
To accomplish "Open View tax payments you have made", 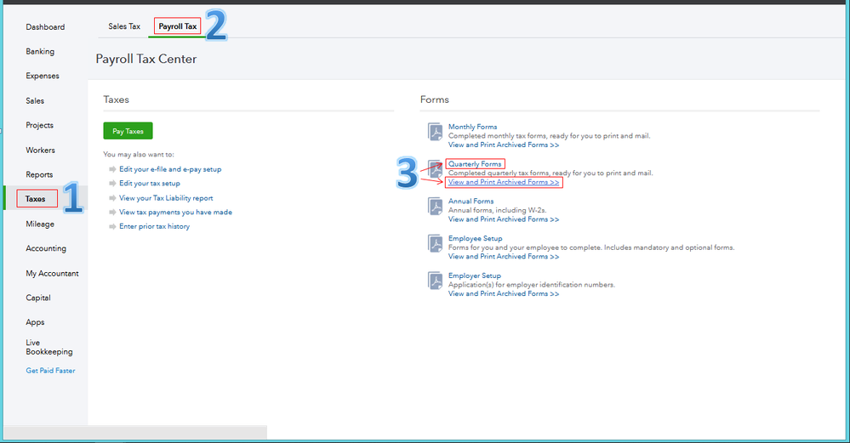I will coord(175,212).
